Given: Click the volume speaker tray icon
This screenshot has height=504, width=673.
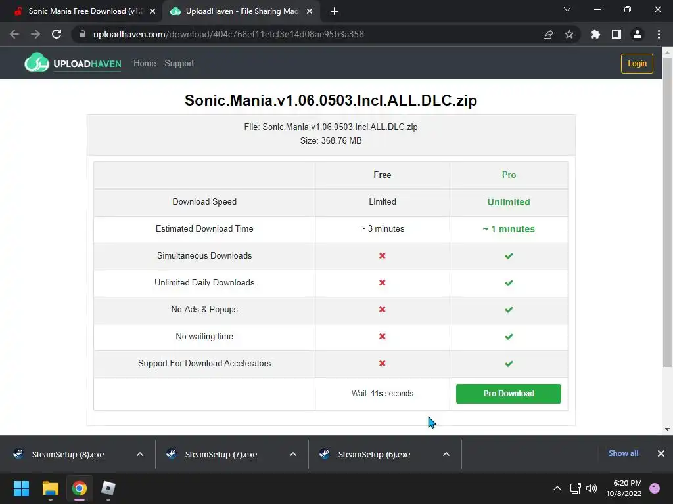Looking at the screenshot, I should point(592,488).
